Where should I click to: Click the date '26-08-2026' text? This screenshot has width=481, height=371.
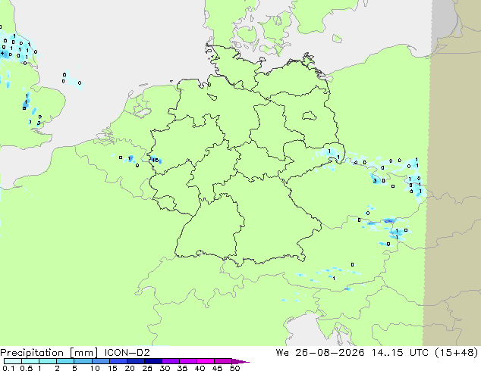[330, 353]
